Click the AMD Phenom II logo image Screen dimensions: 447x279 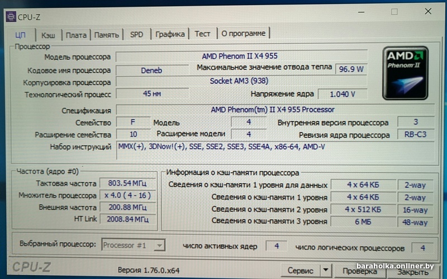click(405, 73)
